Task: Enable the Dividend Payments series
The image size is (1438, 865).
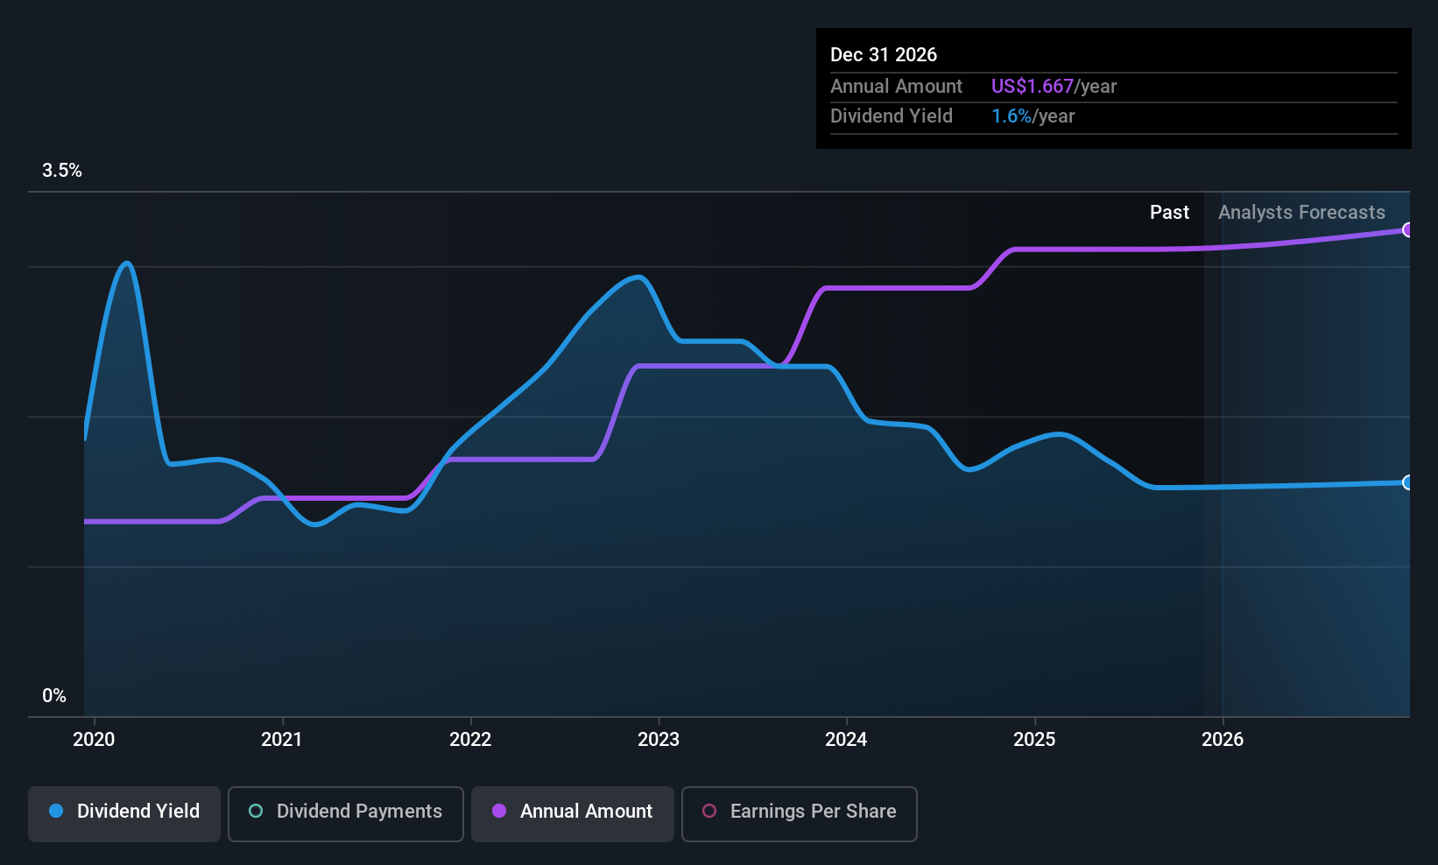Action: pos(346,813)
